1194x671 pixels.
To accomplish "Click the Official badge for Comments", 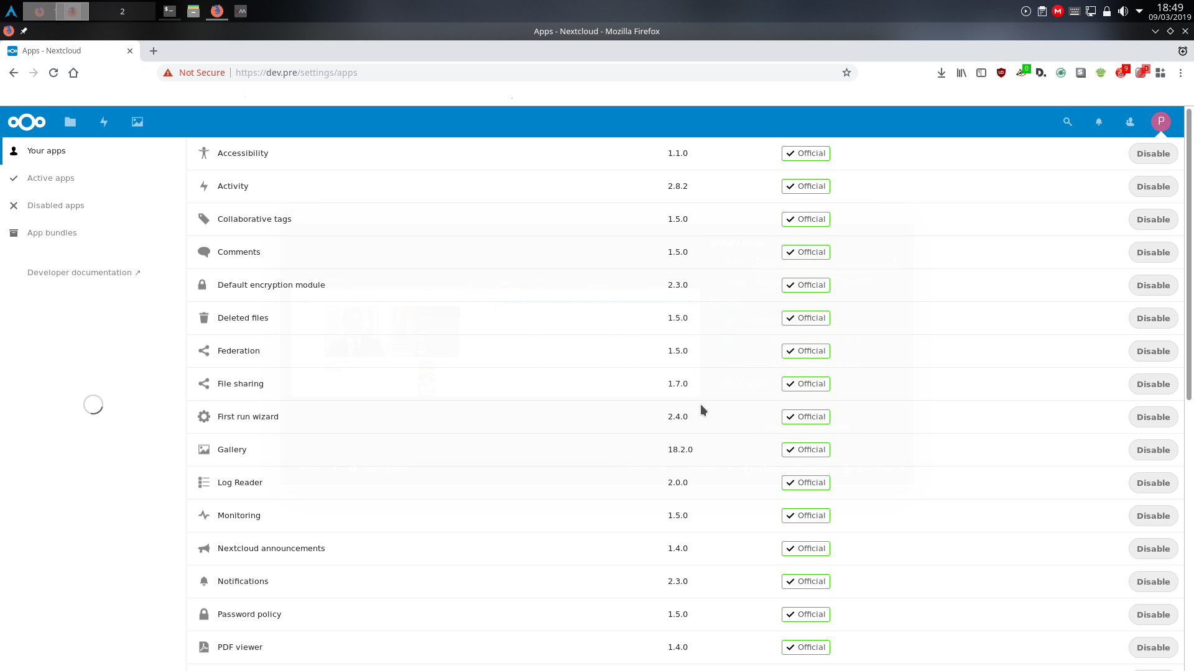I will [x=805, y=252].
